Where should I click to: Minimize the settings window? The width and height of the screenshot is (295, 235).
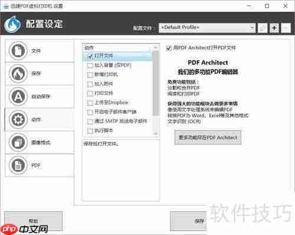pyautogui.click(x=249, y=6)
